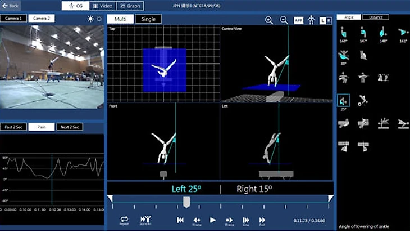The height and width of the screenshot is (237, 410).
Task: Click the zoom in magnifier icon
Action: coord(269,20)
